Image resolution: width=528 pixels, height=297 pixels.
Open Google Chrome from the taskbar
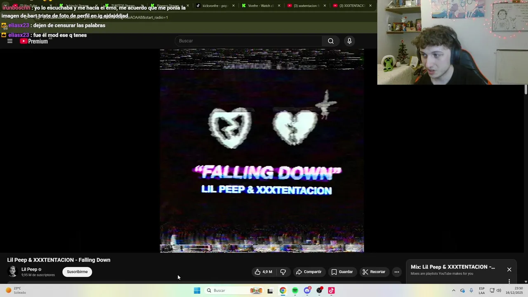click(283, 290)
